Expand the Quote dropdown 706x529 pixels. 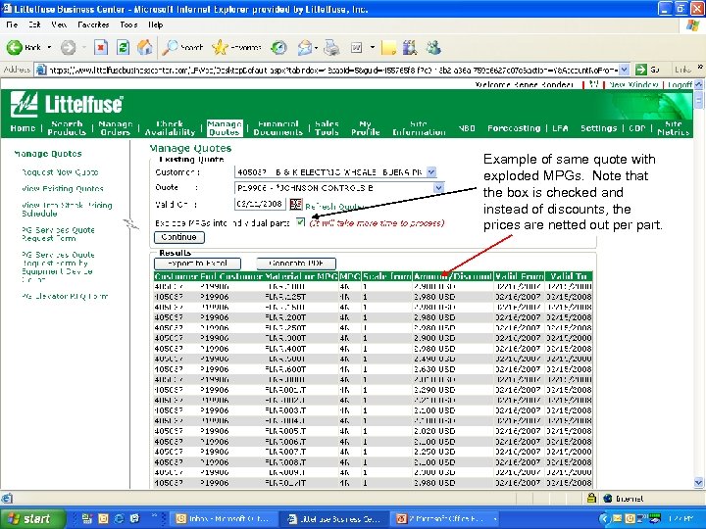click(x=438, y=188)
